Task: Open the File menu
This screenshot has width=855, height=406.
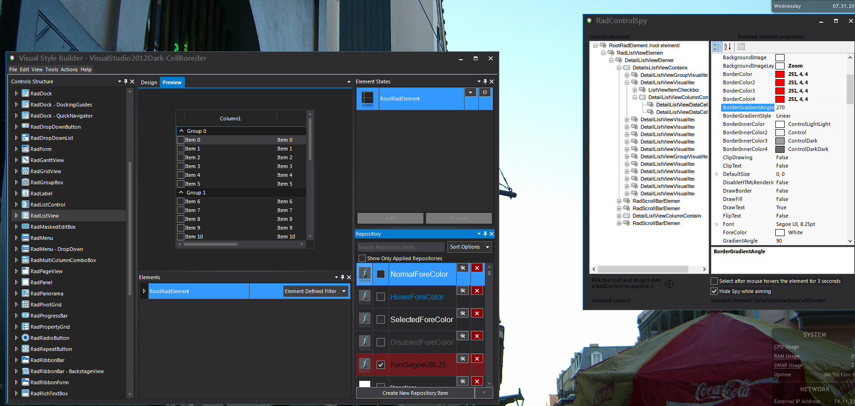Action: pyautogui.click(x=13, y=69)
